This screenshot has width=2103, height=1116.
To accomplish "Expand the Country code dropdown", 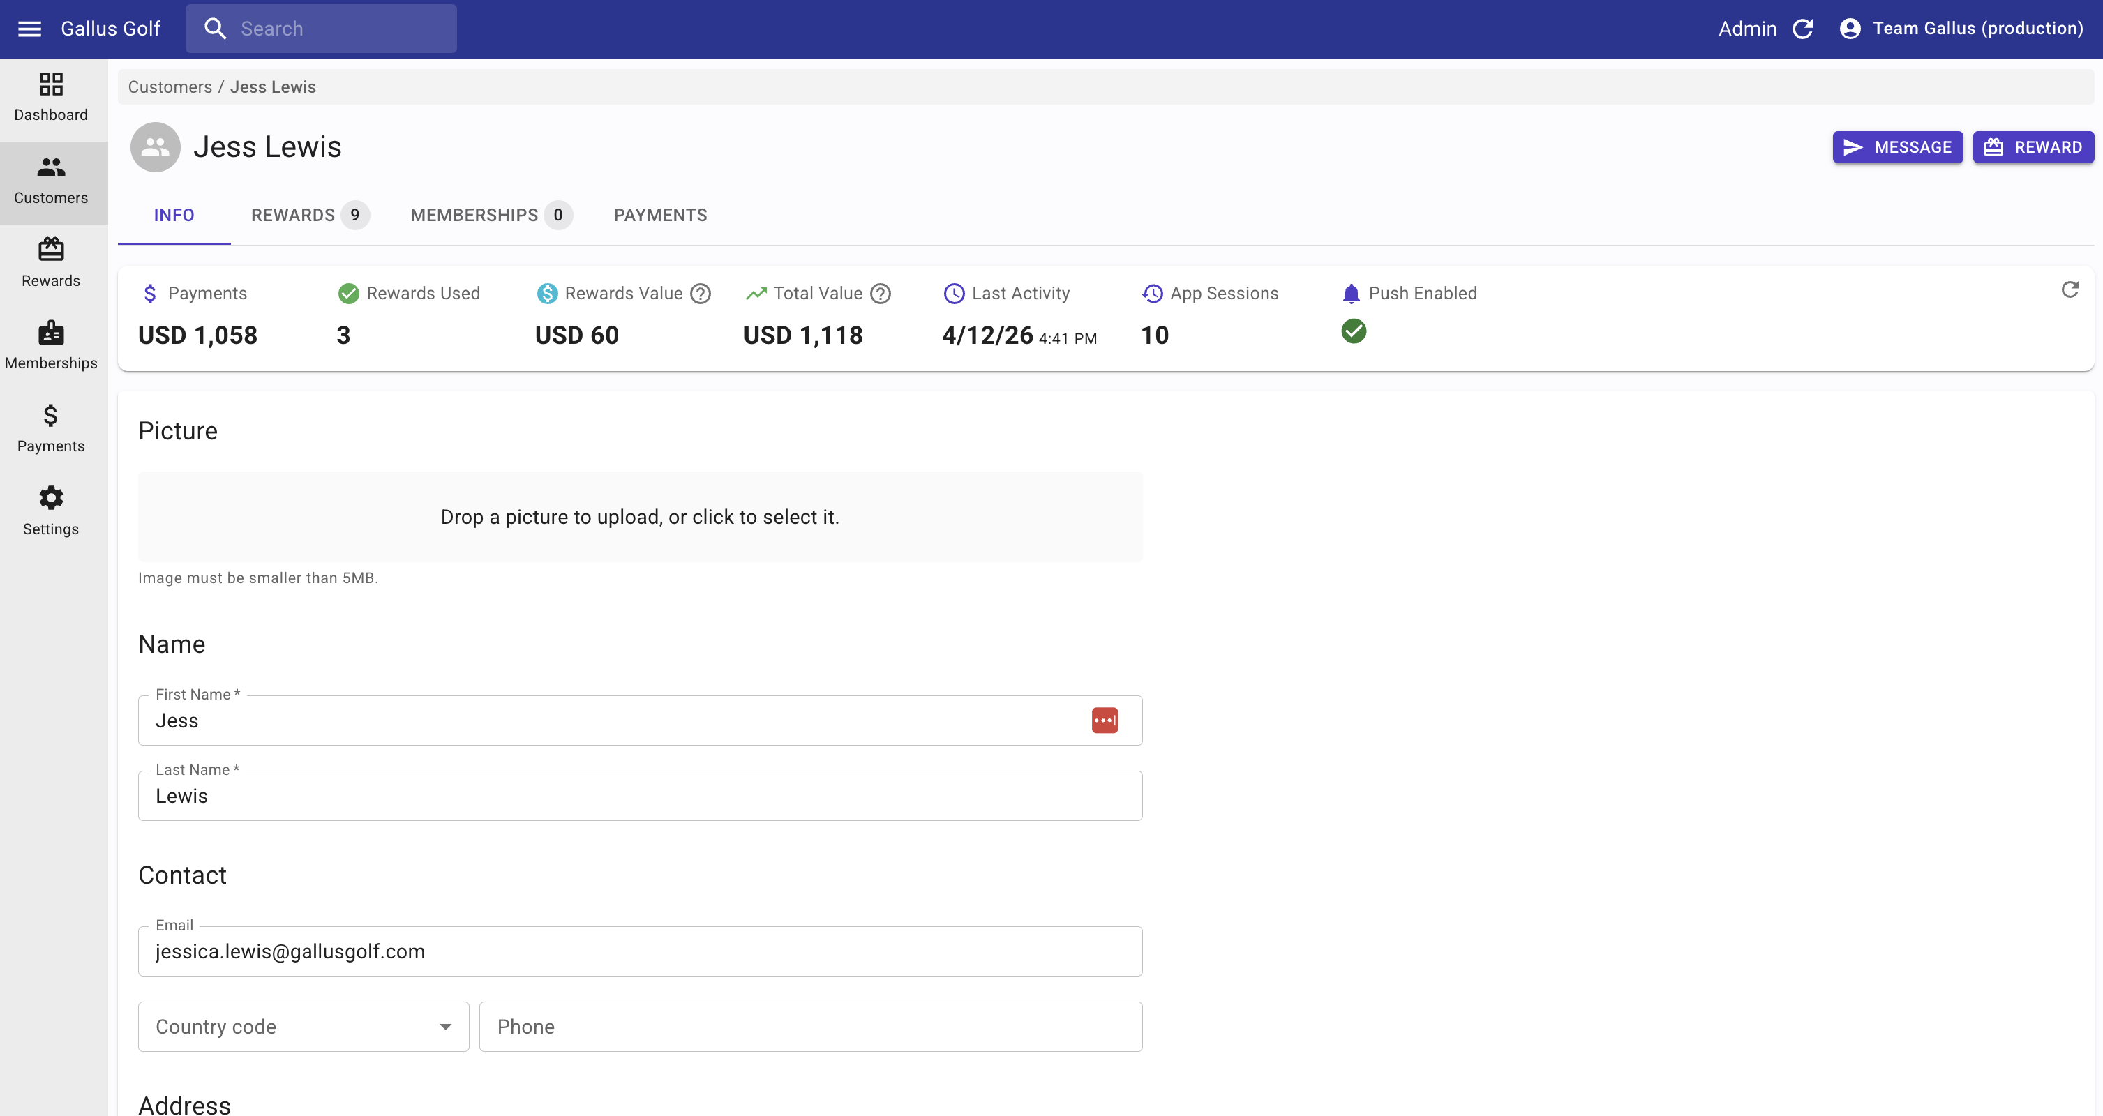I will tap(303, 1026).
